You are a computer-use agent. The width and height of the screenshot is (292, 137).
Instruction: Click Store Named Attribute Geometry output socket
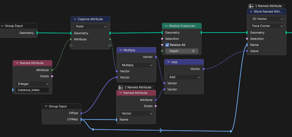coord(286,32)
